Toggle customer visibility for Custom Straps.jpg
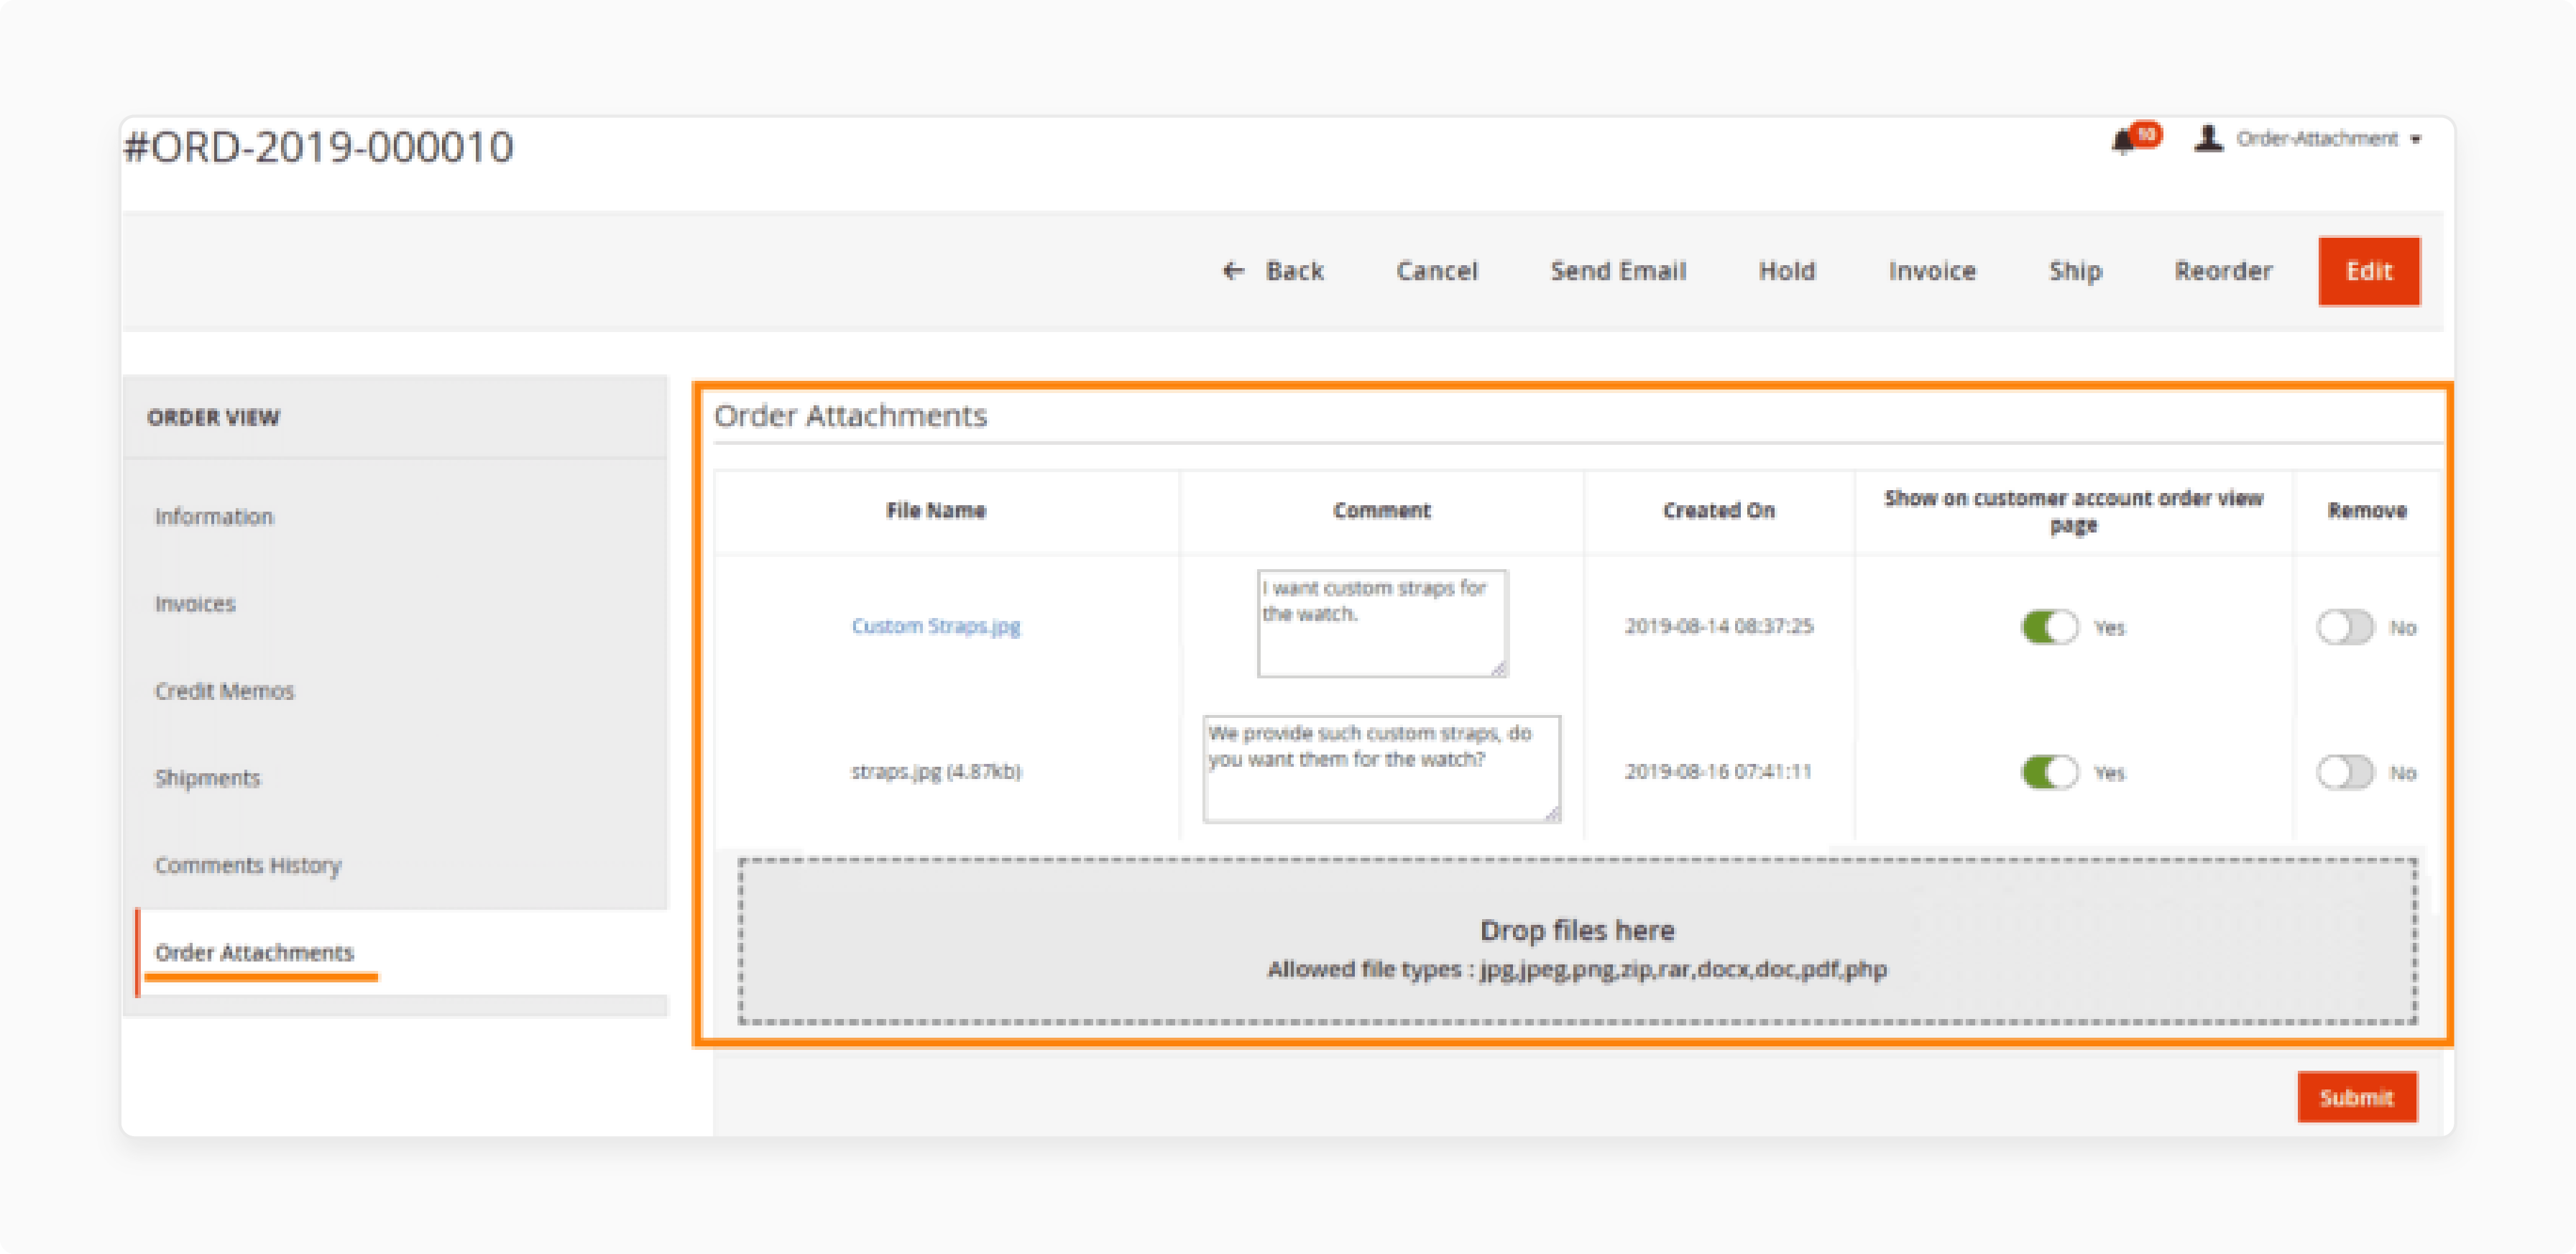This screenshot has height=1254, width=2576. [x=2049, y=627]
